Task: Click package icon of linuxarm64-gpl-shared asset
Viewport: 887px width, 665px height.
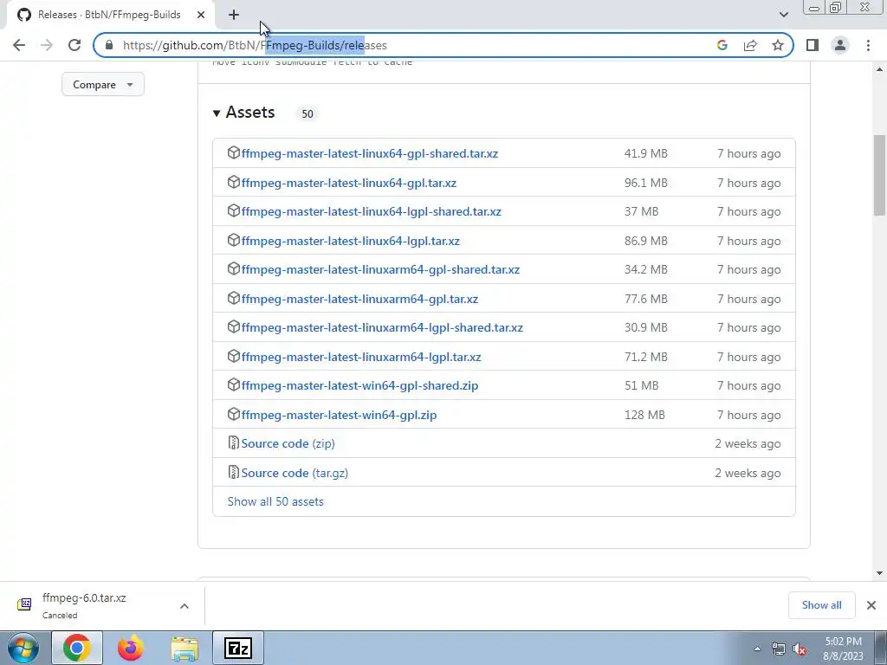Action: coord(234,269)
